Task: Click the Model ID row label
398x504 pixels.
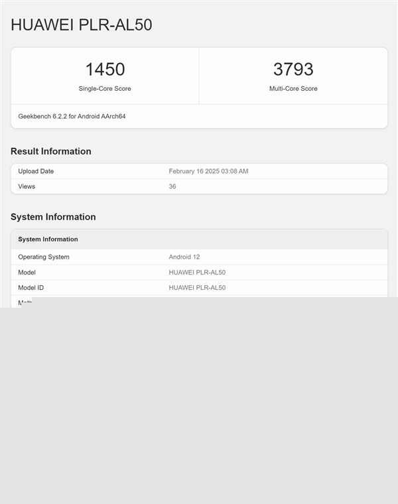Action: [31, 288]
